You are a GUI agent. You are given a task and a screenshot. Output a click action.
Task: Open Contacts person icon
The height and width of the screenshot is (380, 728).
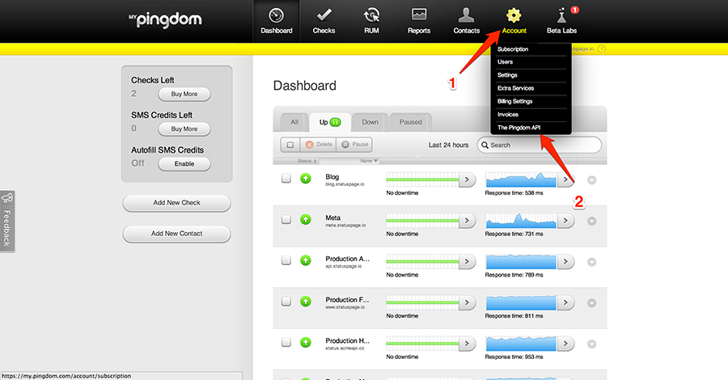(466, 15)
